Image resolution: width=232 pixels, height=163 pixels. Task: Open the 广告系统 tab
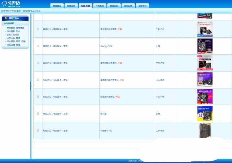click(x=100, y=6)
